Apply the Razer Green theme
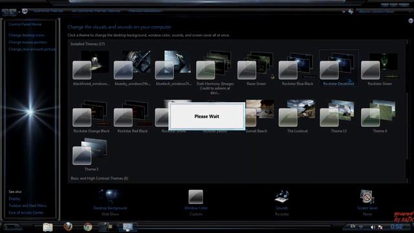 click(x=256, y=68)
